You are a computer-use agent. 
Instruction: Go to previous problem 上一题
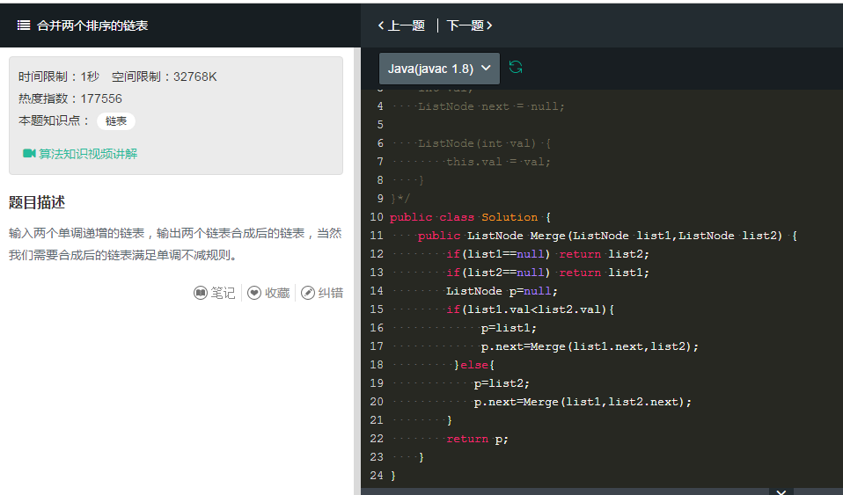[x=401, y=25]
